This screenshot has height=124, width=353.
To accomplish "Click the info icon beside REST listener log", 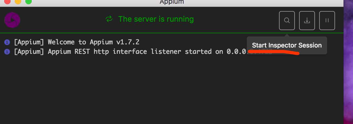I will (x=7, y=52).
